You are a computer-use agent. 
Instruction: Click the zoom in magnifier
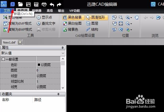(x=128, y=18)
